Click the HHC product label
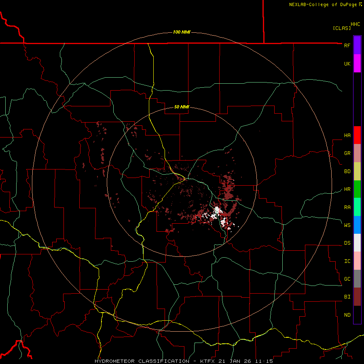The width and height of the screenshot is (364, 364). [x=356, y=24]
